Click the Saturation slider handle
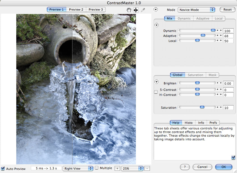Screen dimensions: 237x173 (x=202, y=107)
